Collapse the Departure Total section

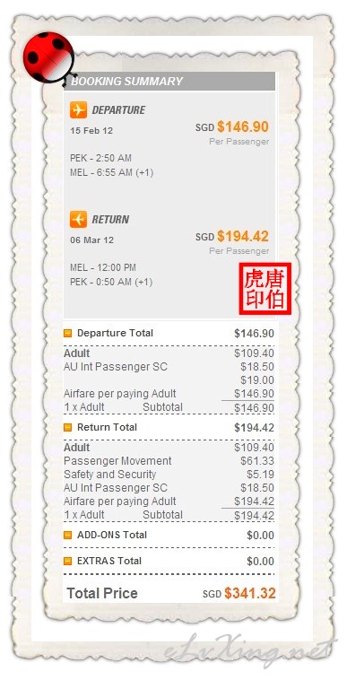[67, 334]
